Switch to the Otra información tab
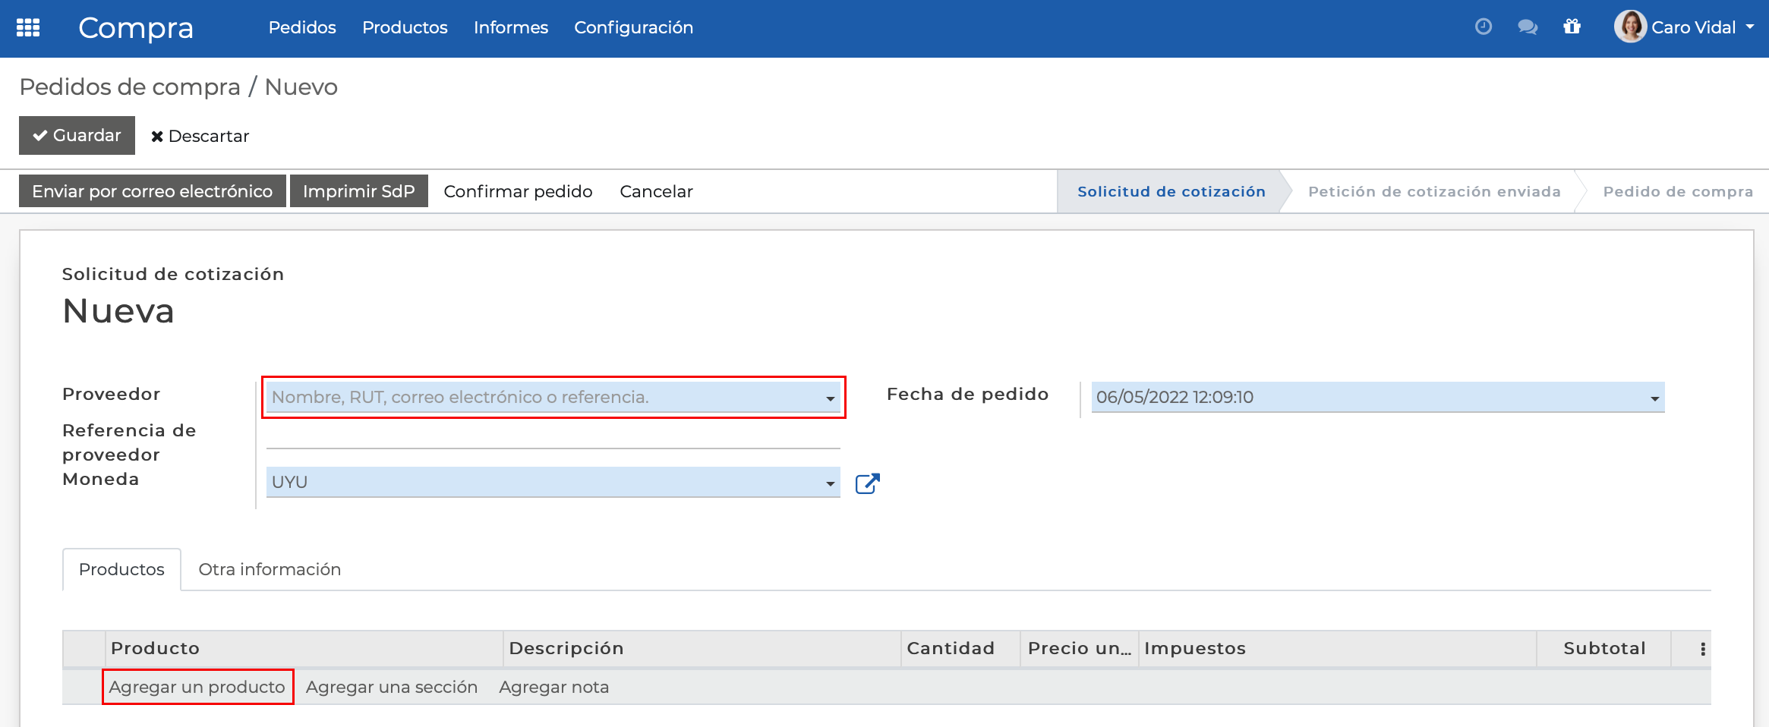The height and width of the screenshot is (727, 1769). [270, 569]
